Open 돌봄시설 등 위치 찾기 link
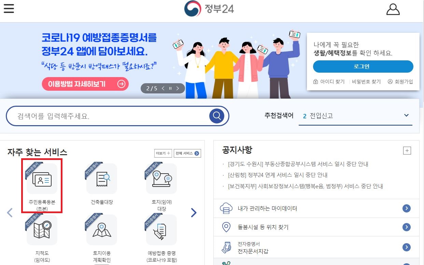 pyautogui.click(x=263, y=227)
